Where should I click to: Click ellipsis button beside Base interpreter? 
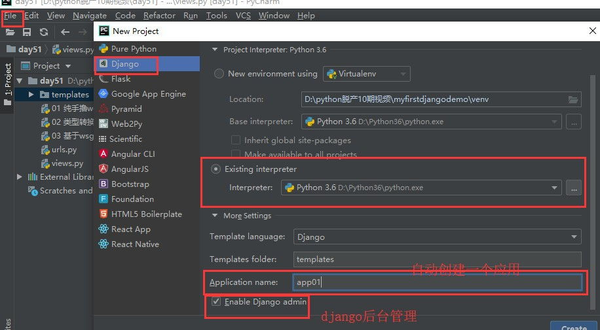(x=574, y=122)
